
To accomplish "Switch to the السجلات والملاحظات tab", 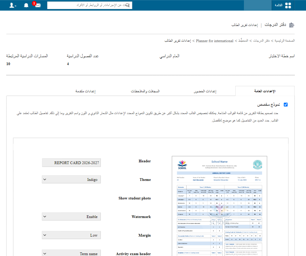I will pyautogui.click(x=145, y=91).
